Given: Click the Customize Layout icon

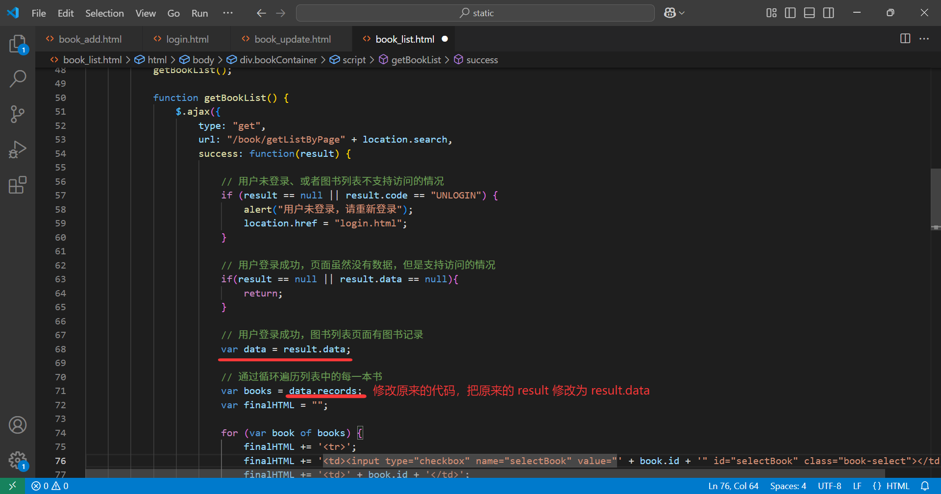Looking at the screenshot, I should (x=771, y=13).
